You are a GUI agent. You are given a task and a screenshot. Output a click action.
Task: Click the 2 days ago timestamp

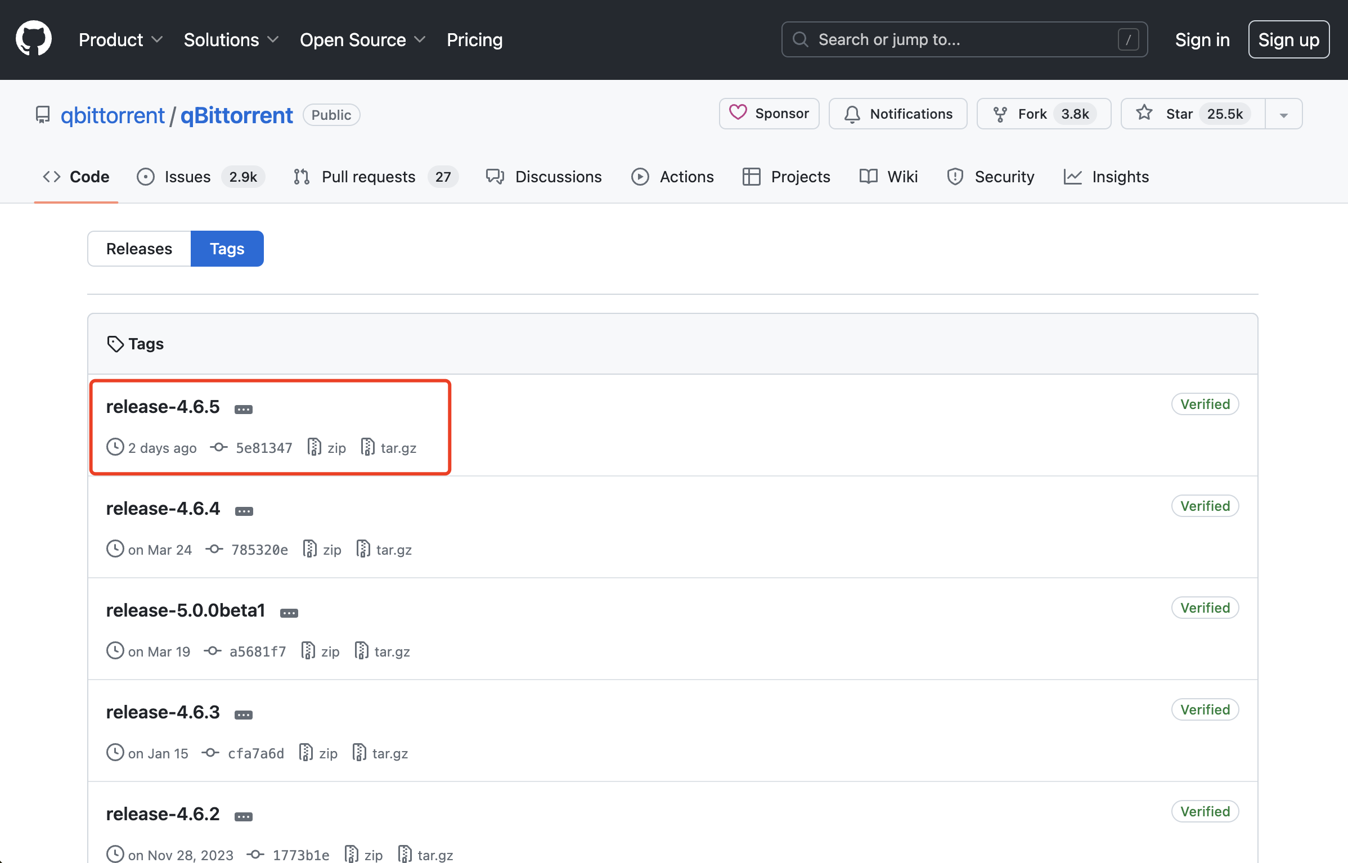(162, 448)
